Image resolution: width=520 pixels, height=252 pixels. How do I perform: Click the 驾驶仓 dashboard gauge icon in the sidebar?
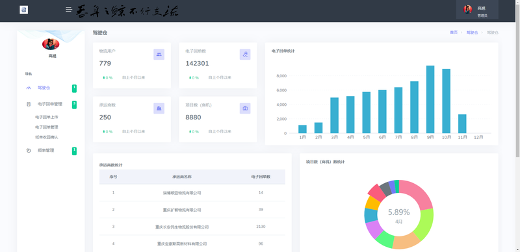click(x=29, y=88)
